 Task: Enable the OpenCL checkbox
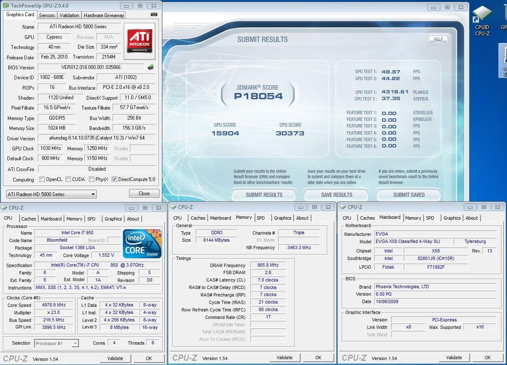pyautogui.click(x=42, y=179)
